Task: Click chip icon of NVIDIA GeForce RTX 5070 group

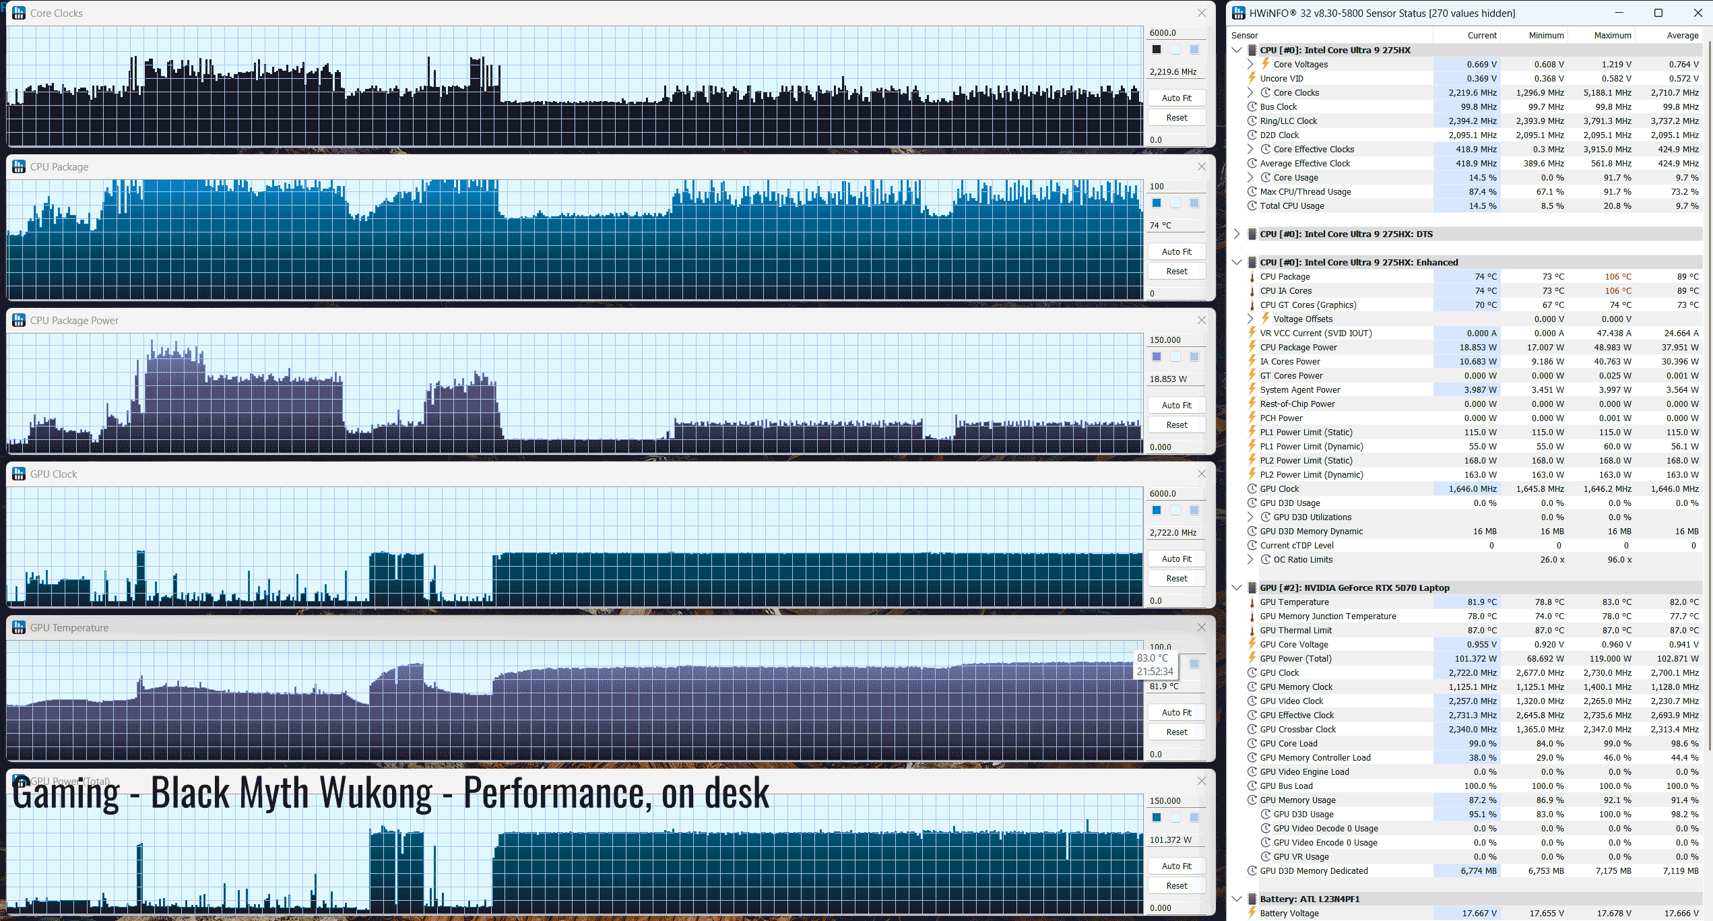Action: 1252,587
